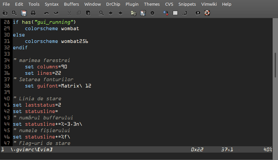Click the clipboard paste icon

pos(88,13)
